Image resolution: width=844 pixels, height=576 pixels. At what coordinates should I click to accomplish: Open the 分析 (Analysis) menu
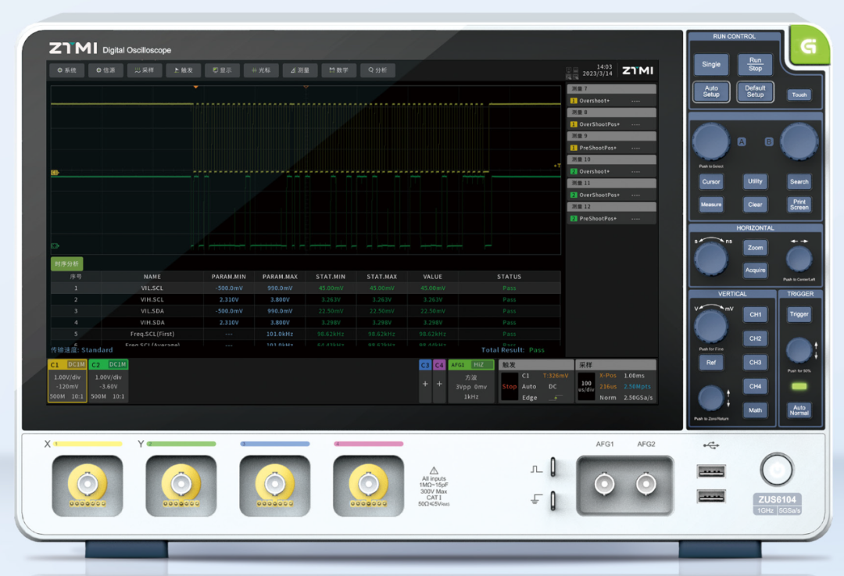click(x=378, y=70)
